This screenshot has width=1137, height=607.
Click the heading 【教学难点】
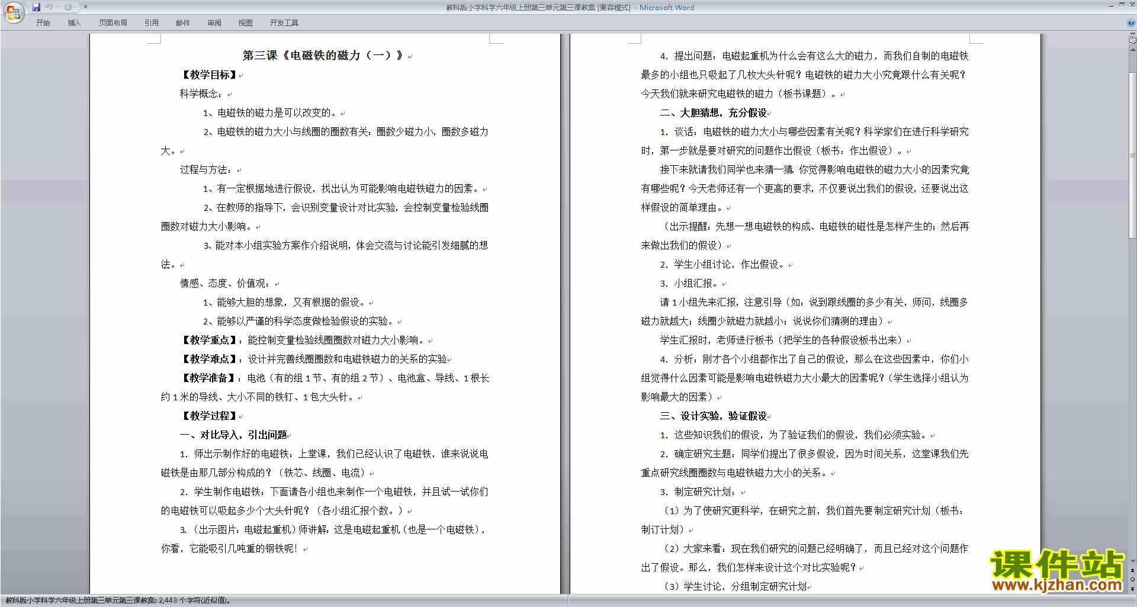click(x=209, y=359)
